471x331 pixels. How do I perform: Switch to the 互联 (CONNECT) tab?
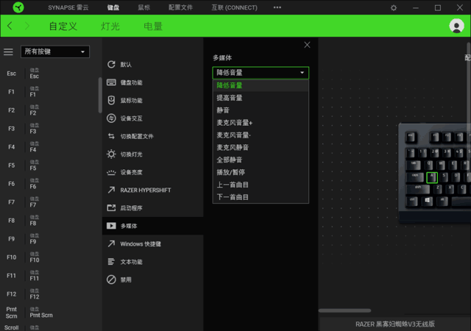(x=234, y=7)
